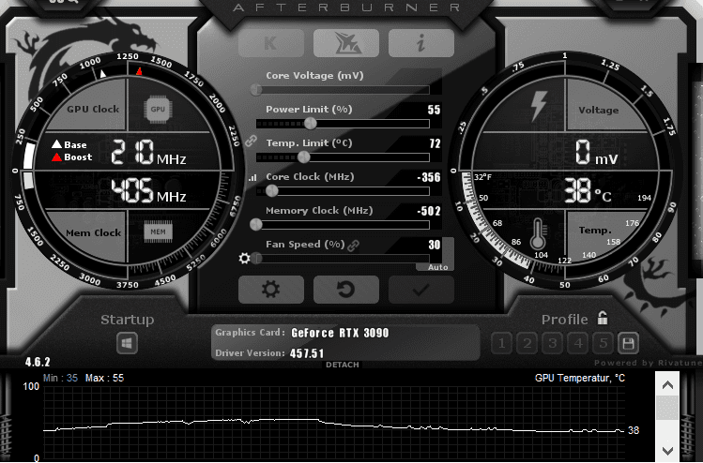Click the lightning bolt voltage icon

click(x=539, y=106)
